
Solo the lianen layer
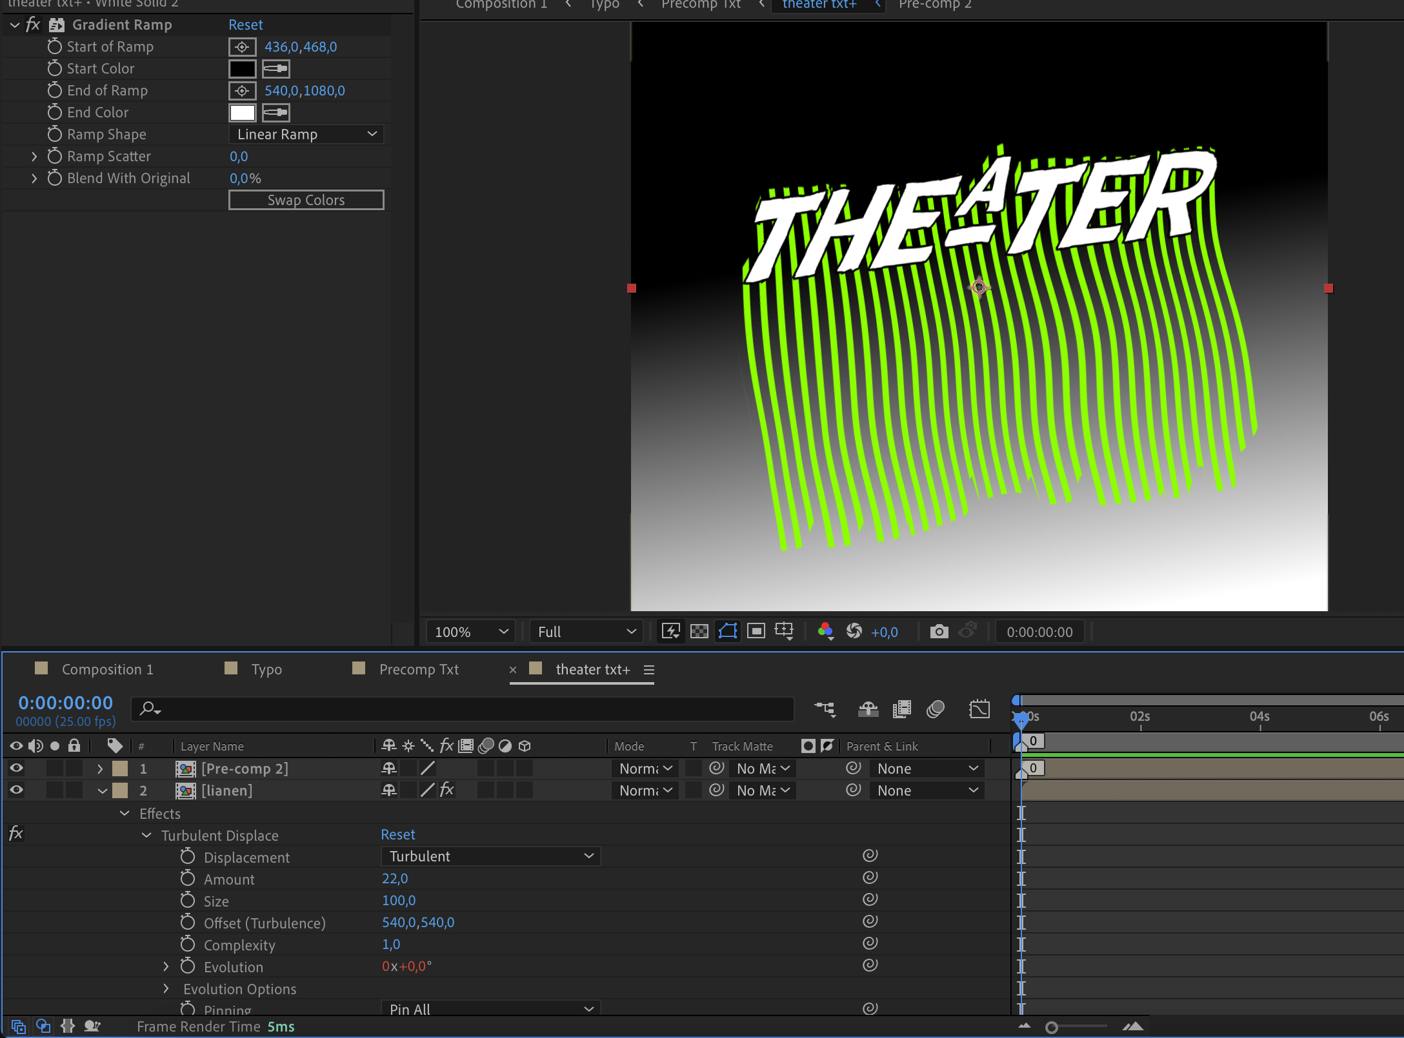(x=55, y=790)
